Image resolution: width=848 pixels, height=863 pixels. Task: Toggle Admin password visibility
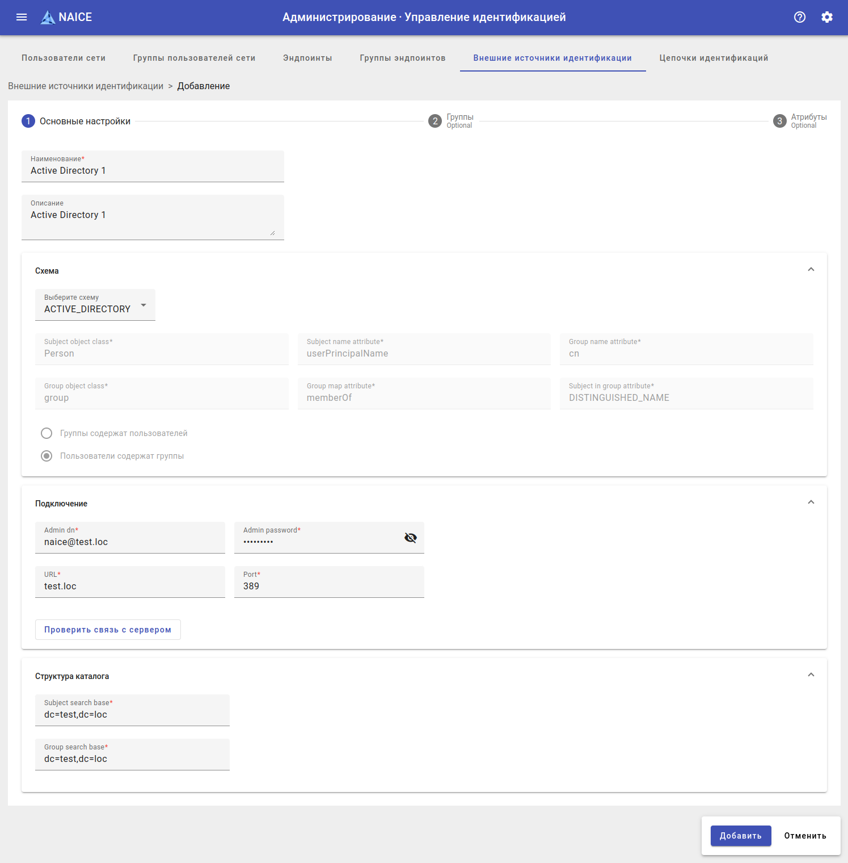pyautogui.click(x=411, y=538)
